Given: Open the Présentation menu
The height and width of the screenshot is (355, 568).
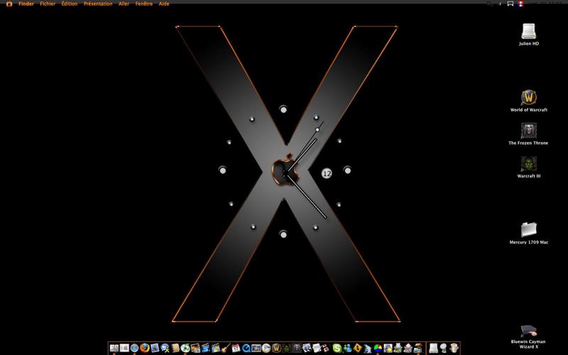Looking at the screenshot, I should (98, 4).
